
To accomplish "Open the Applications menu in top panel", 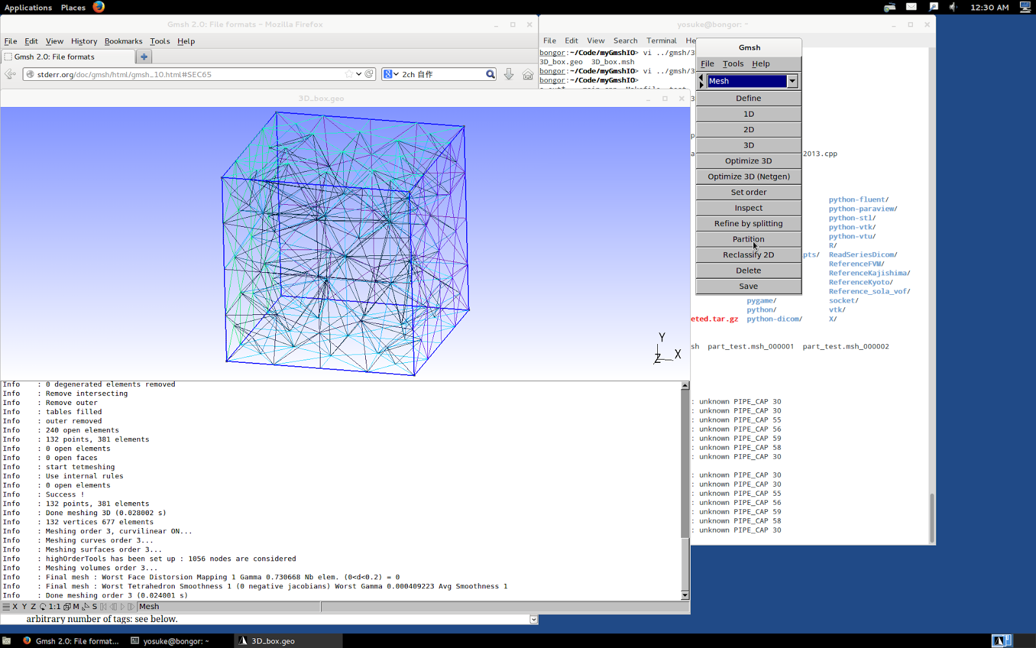I will 28,7.
